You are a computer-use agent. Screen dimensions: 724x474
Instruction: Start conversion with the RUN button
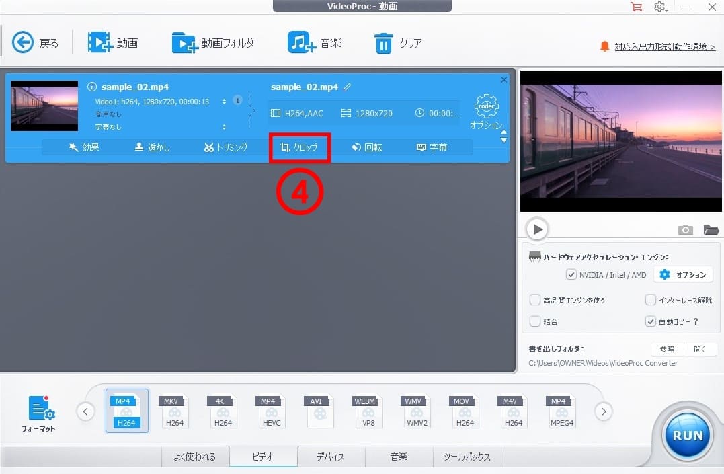pyautogui.click(x=687, y=435)
